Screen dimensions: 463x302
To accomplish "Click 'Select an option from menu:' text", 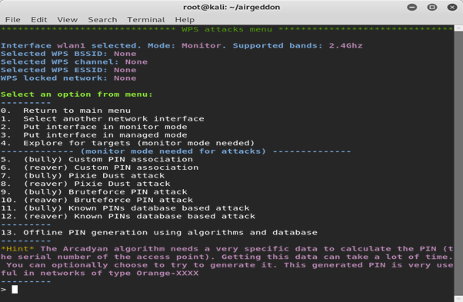I will 77,95.
